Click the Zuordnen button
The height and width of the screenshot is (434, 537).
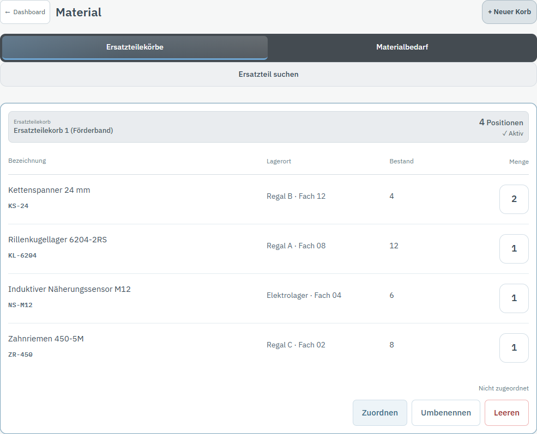pyautogui.click(x=380, y=413)
